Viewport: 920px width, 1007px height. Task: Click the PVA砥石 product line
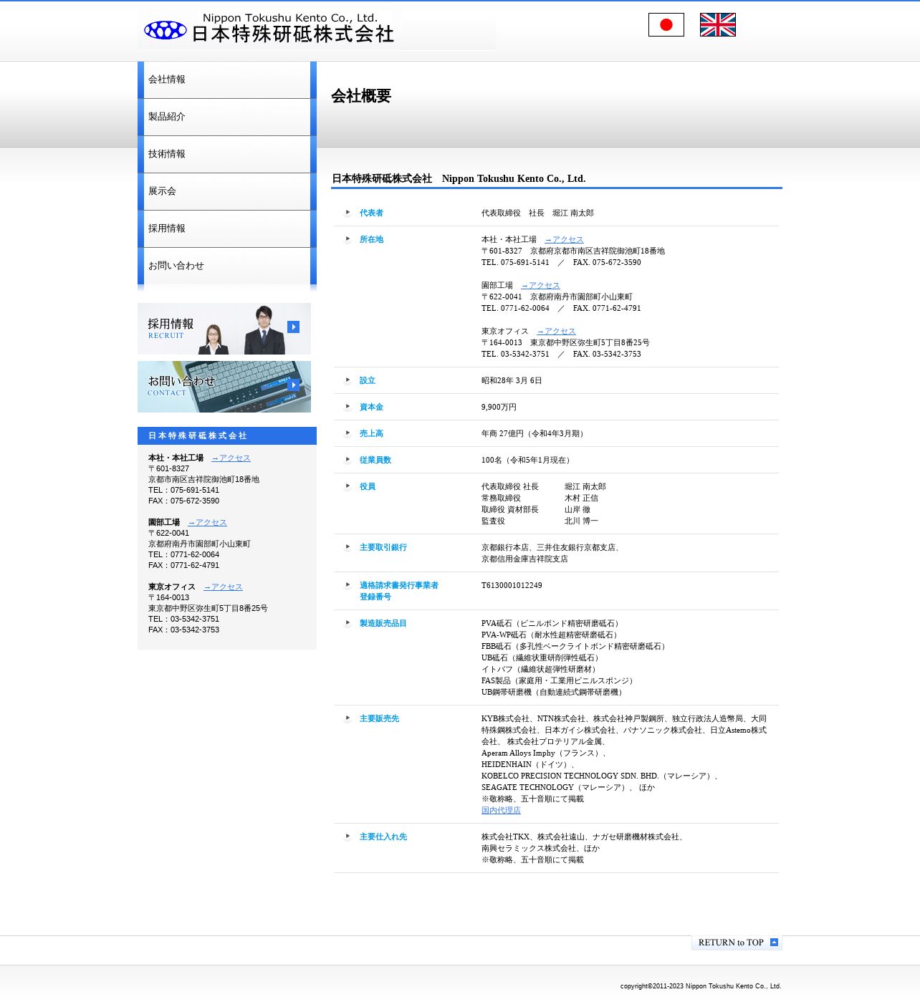pyautogui.click(x=552, y=624)
